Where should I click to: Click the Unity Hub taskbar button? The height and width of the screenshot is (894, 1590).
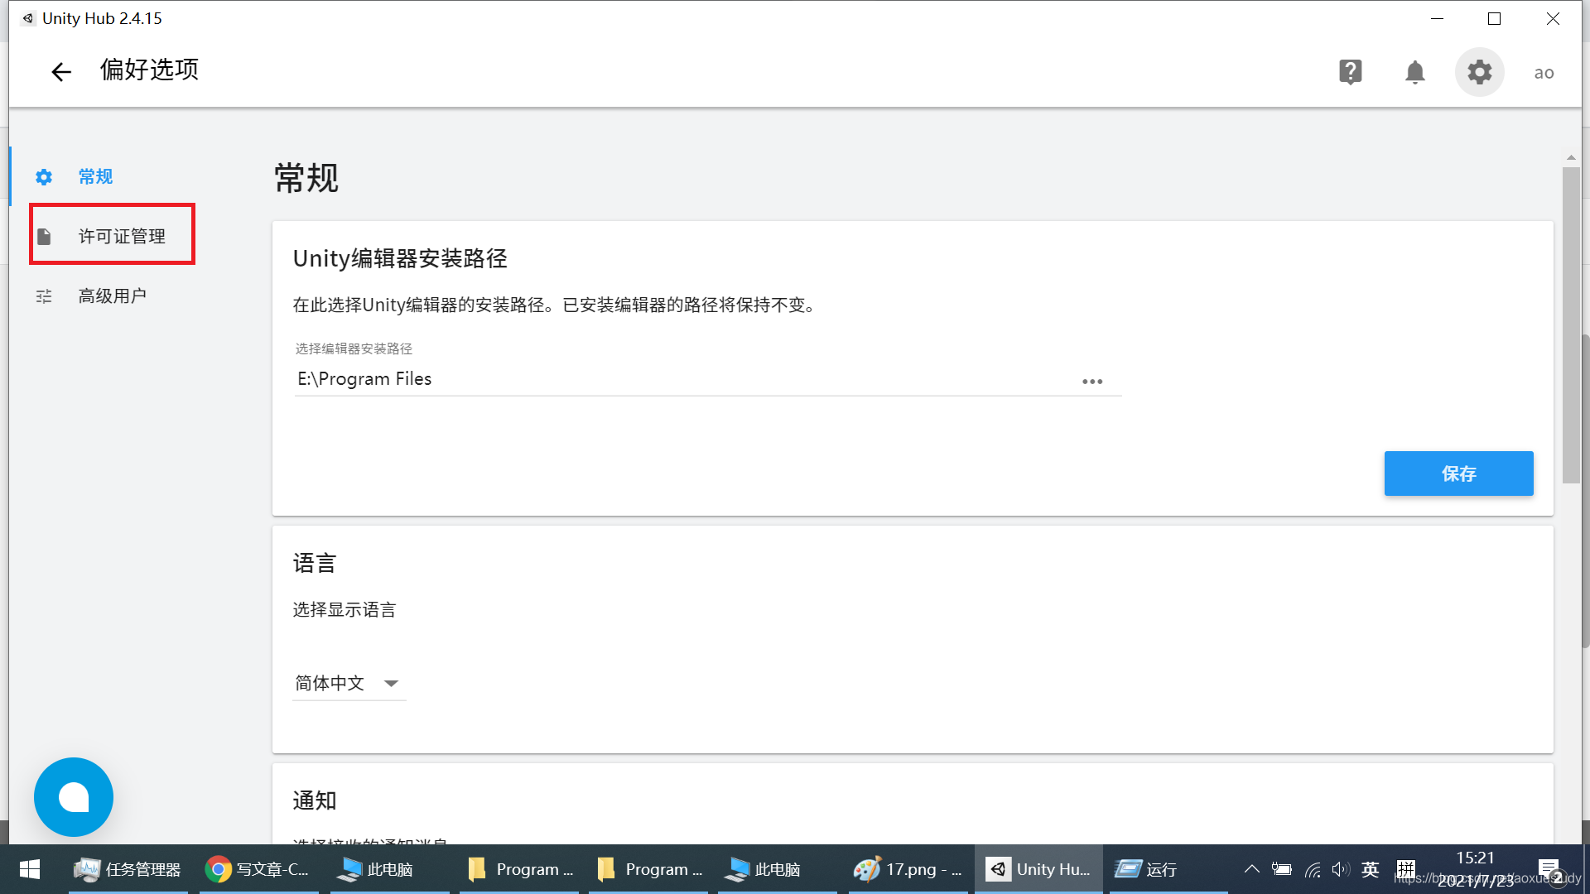[1038, 869]
